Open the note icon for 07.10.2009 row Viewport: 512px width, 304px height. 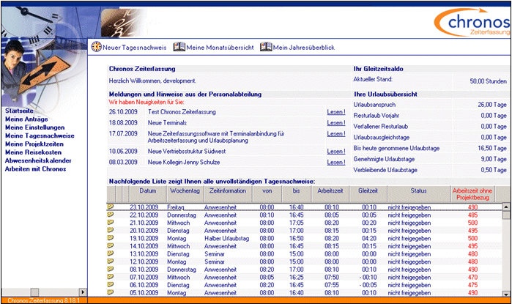(x=111, y=277)
